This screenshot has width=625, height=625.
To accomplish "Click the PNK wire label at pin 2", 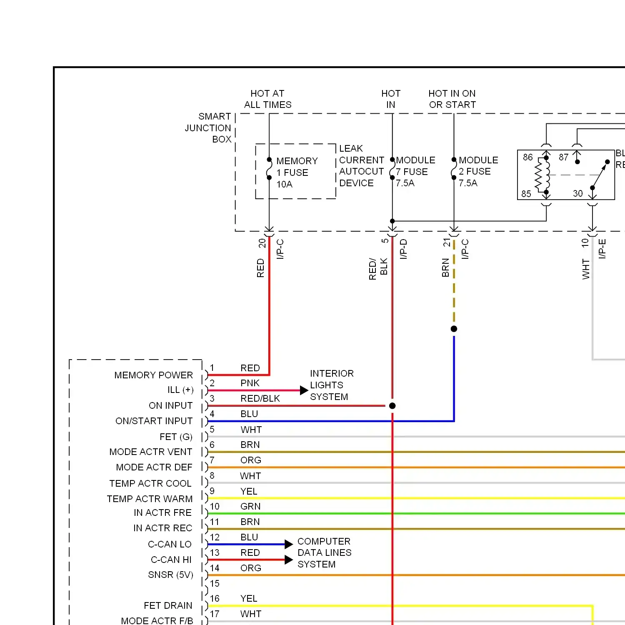I will 250,383.
